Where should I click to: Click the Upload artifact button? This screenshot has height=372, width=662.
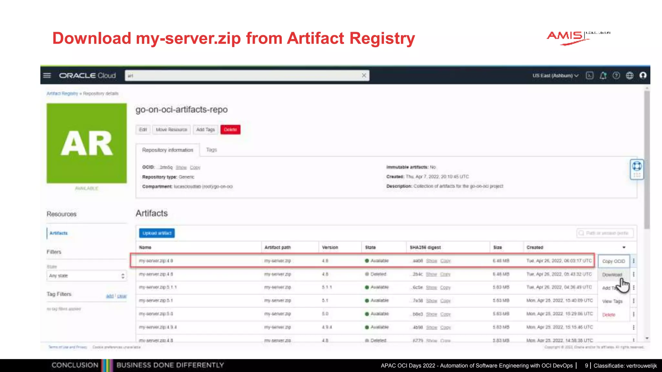pyautogui.click(x=157, y=233)
